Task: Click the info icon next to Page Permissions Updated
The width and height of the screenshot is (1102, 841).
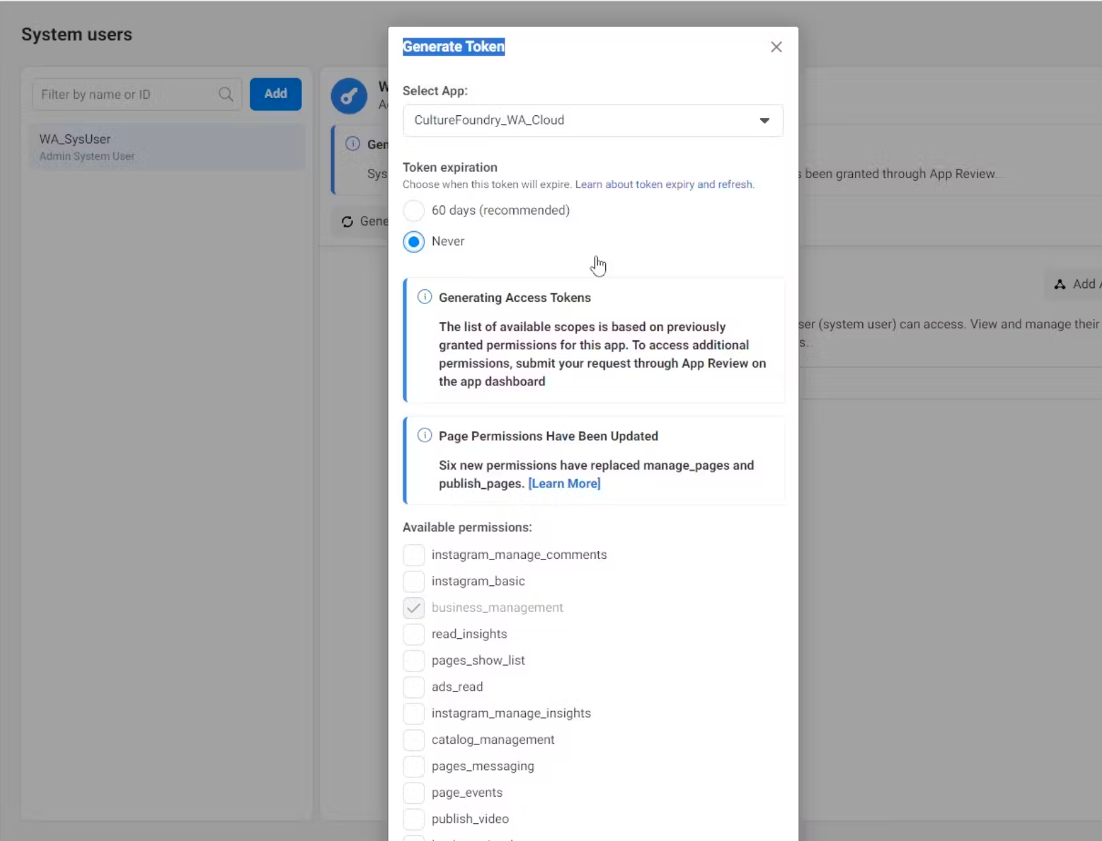Action: point(425,436)
